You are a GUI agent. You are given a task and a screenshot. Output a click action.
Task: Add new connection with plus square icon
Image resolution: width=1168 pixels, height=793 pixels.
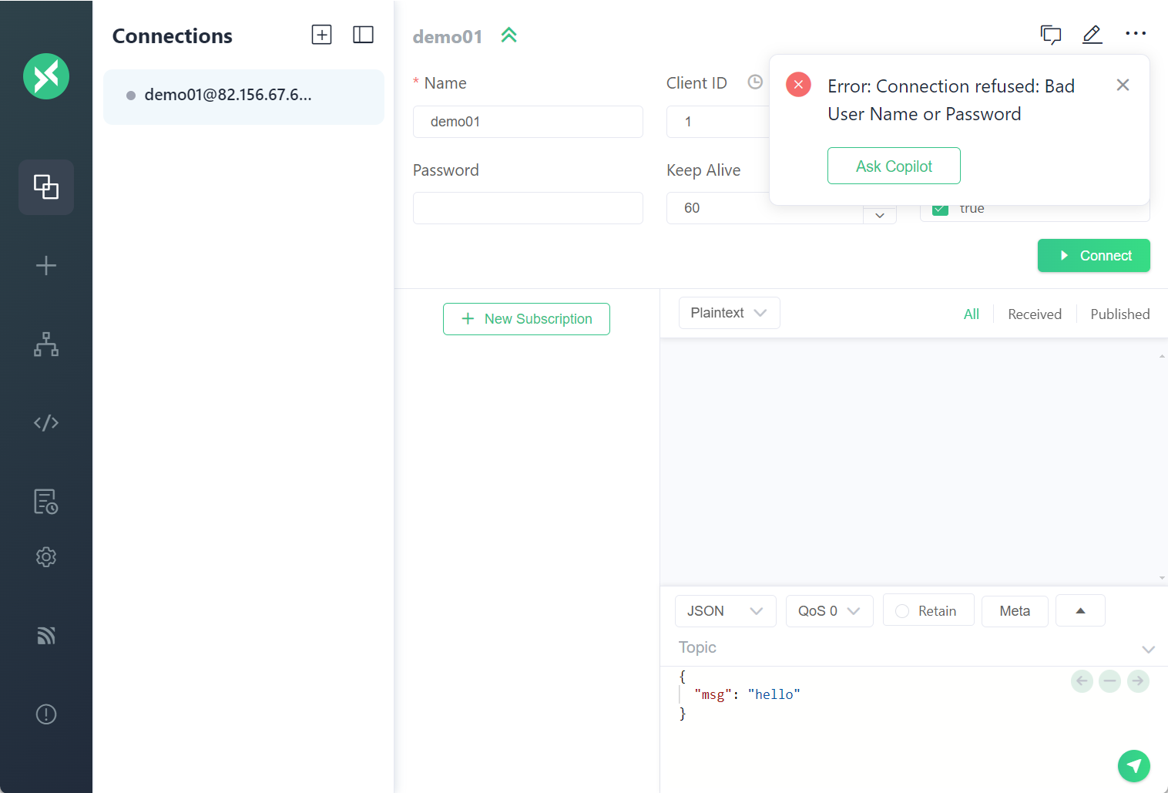321,35
